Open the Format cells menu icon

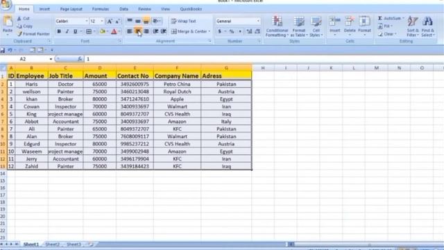pos(364,22)
